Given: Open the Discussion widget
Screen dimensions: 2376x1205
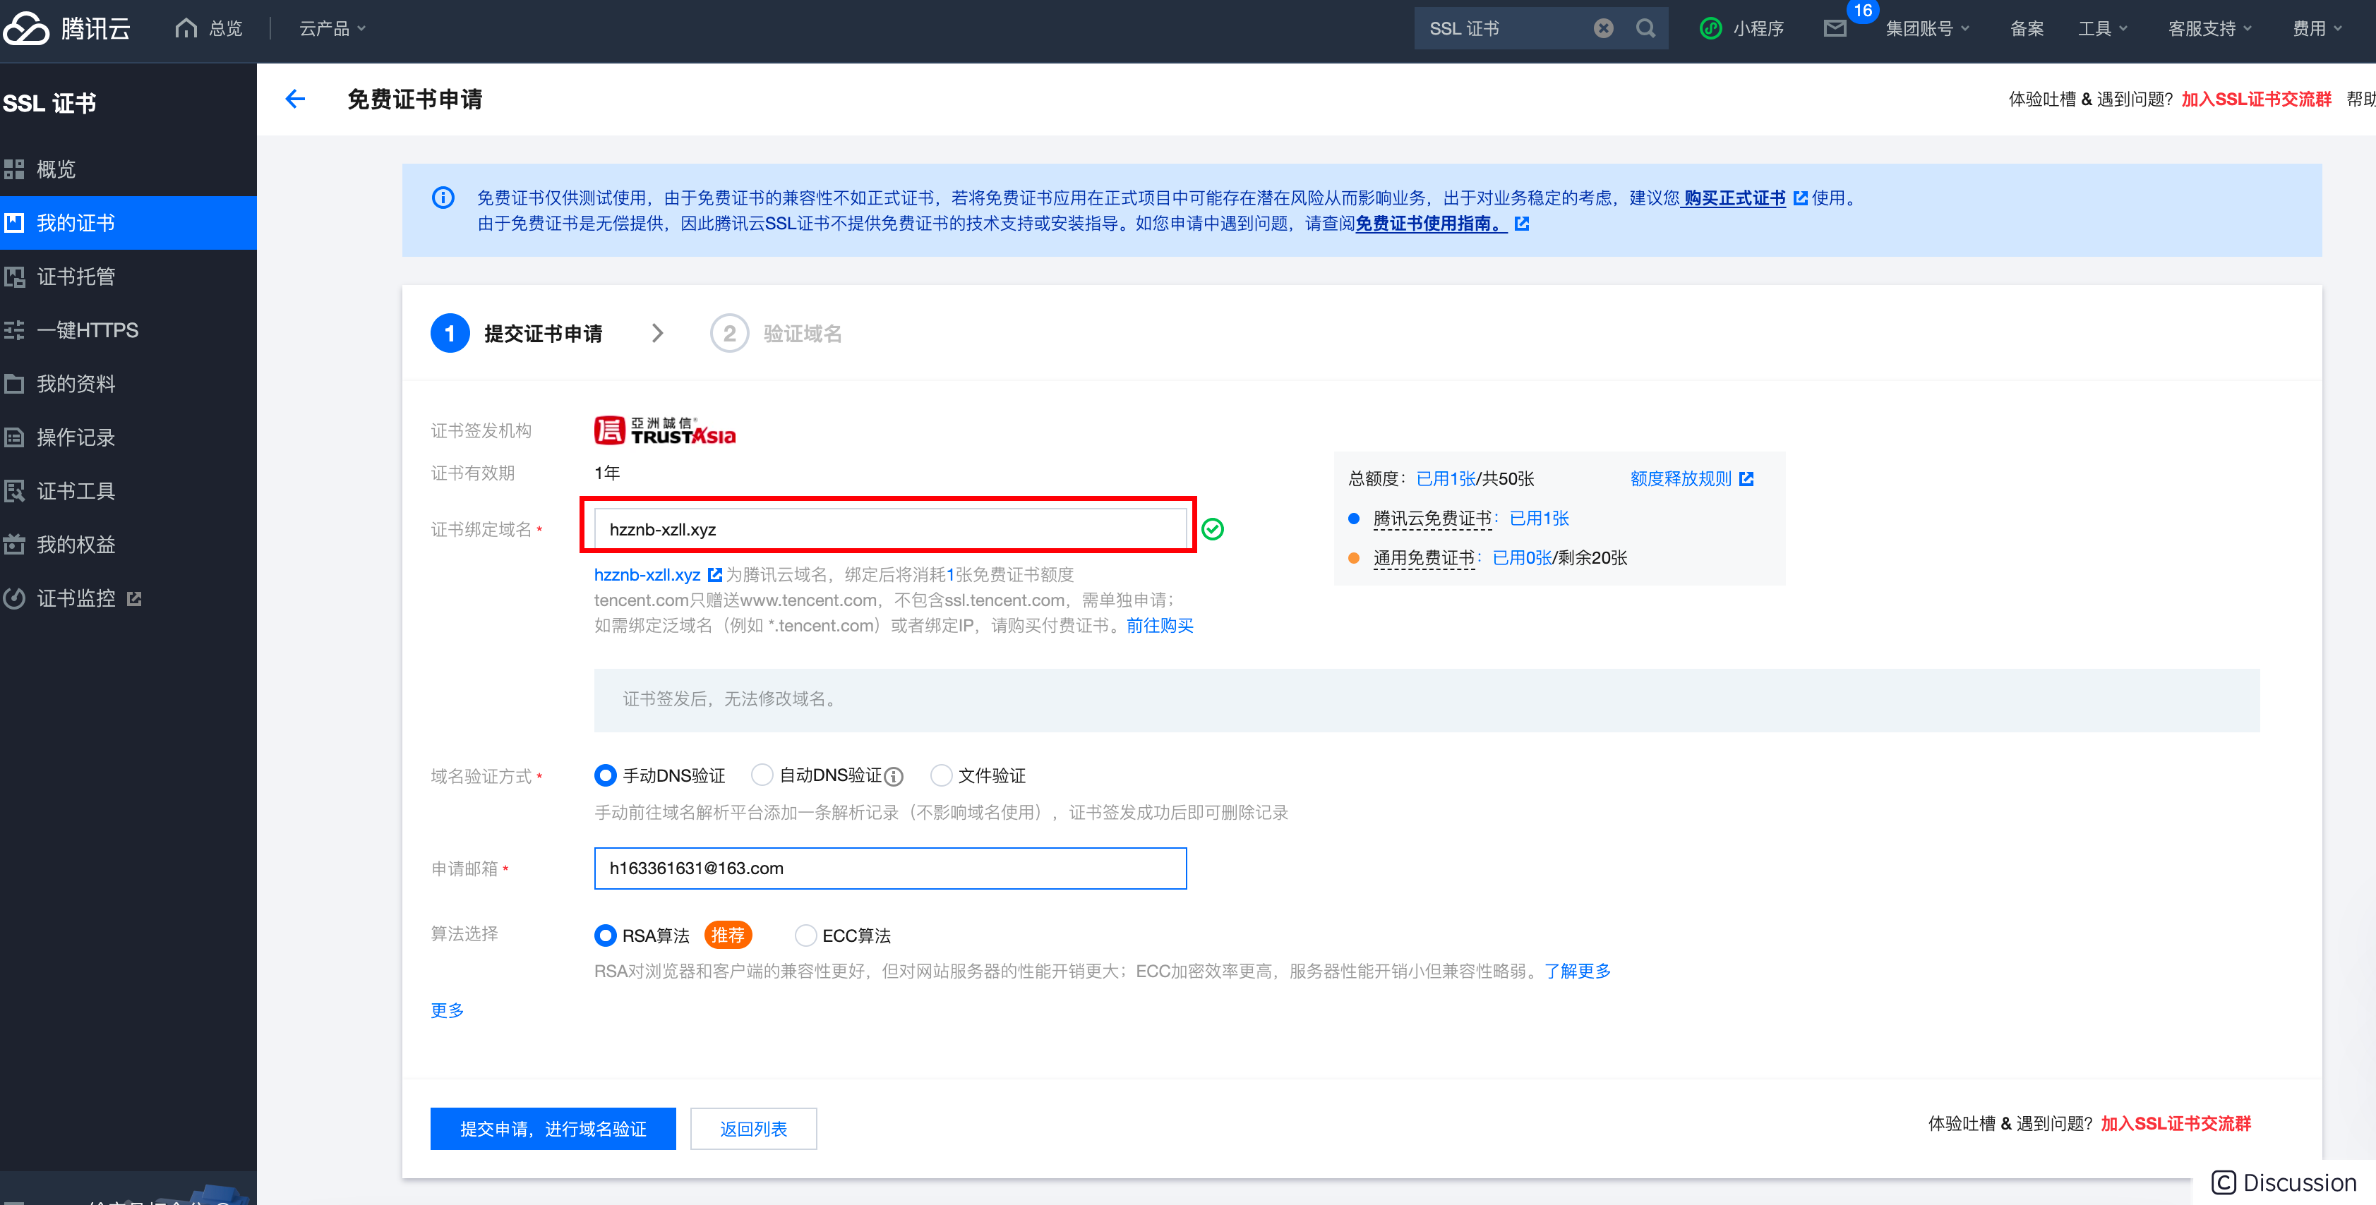Looking at the screenshot, I should (x=2284, y=1182).
